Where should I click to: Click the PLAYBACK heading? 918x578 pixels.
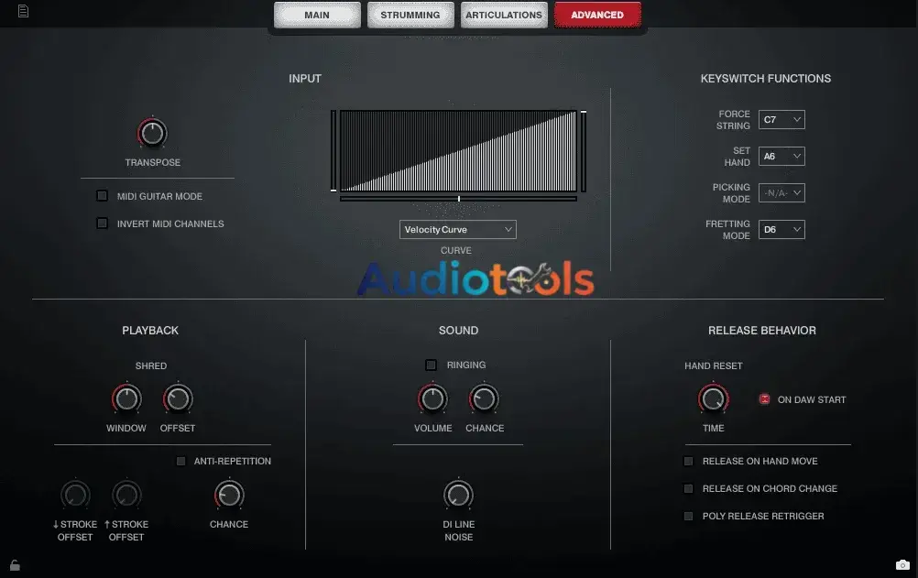pos(150,331)
